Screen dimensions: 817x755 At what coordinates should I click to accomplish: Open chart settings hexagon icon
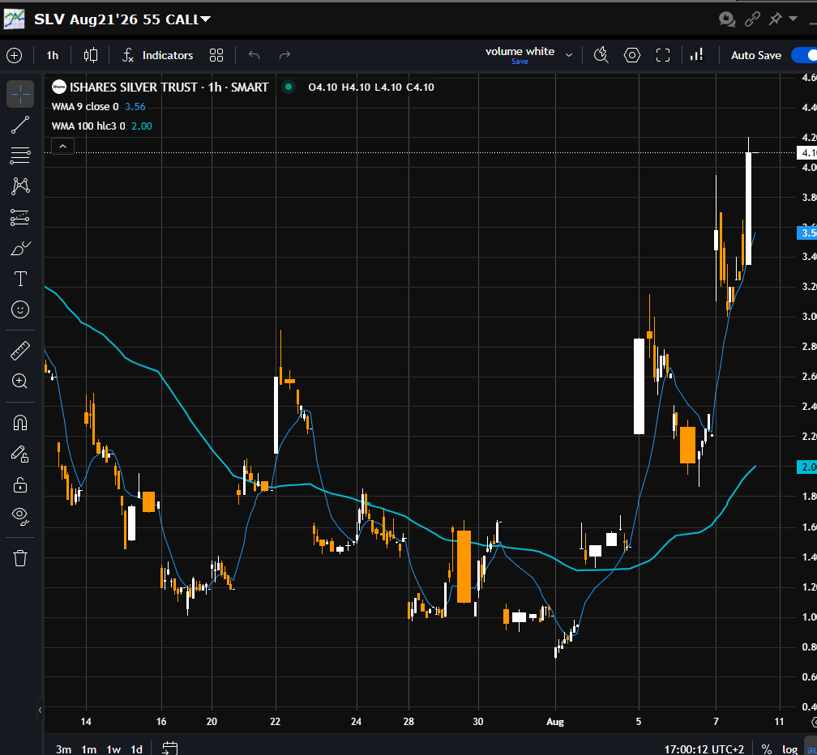(x=632, y=55)
